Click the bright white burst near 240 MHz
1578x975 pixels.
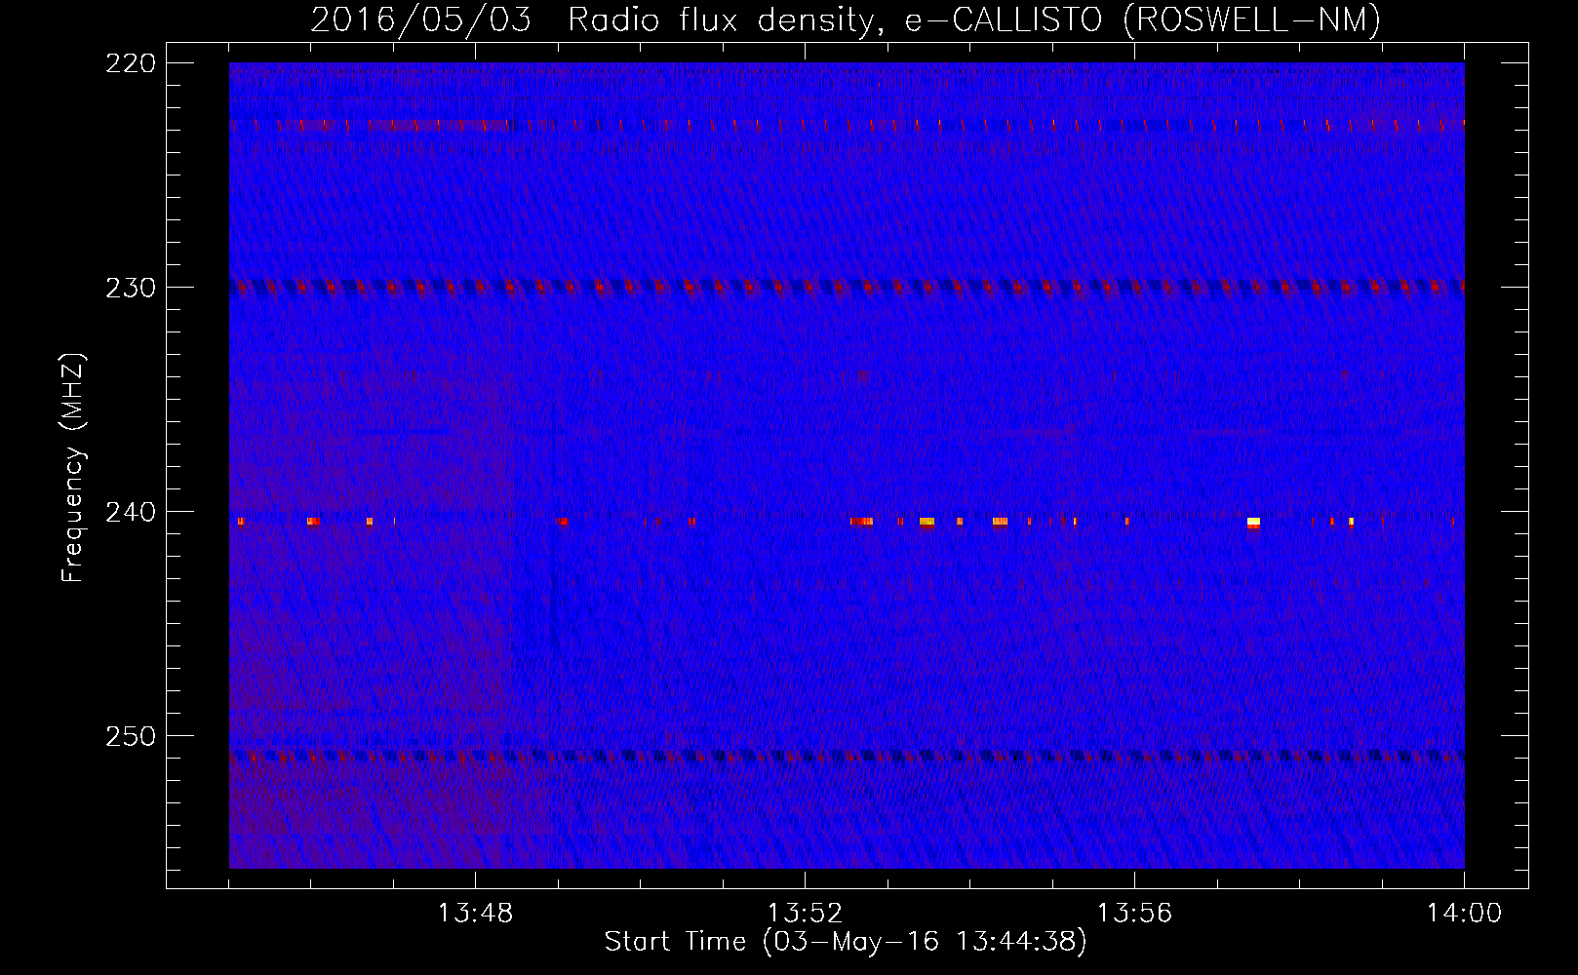coord(1253,522)
